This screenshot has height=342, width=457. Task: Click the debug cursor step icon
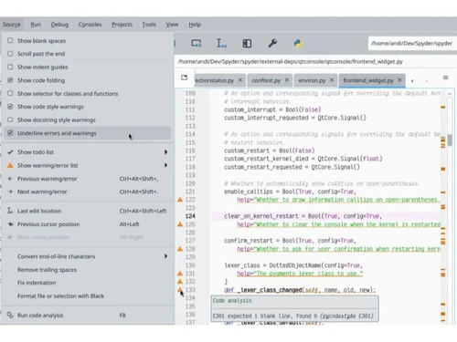pos(221,44)
